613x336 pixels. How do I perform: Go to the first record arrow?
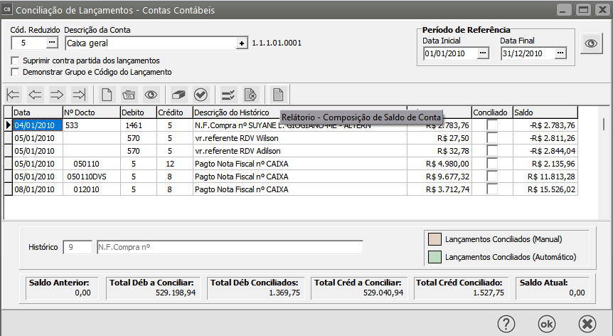pos(14,94)
